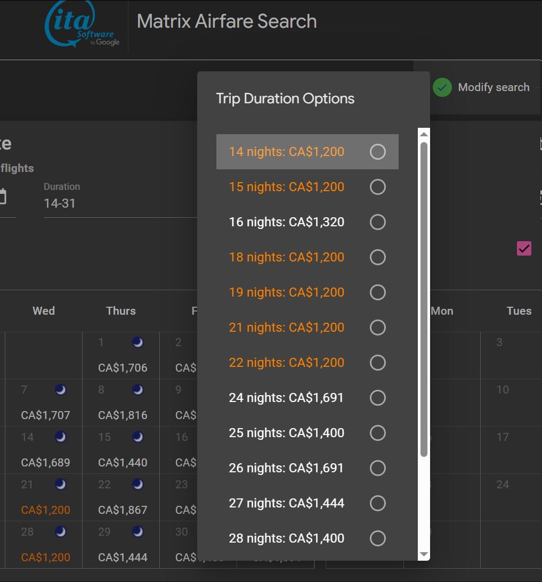Click the moon icon on Thursday 15
Image resolution: width=542 pixels, height=582 pixels.
point(138,437)
